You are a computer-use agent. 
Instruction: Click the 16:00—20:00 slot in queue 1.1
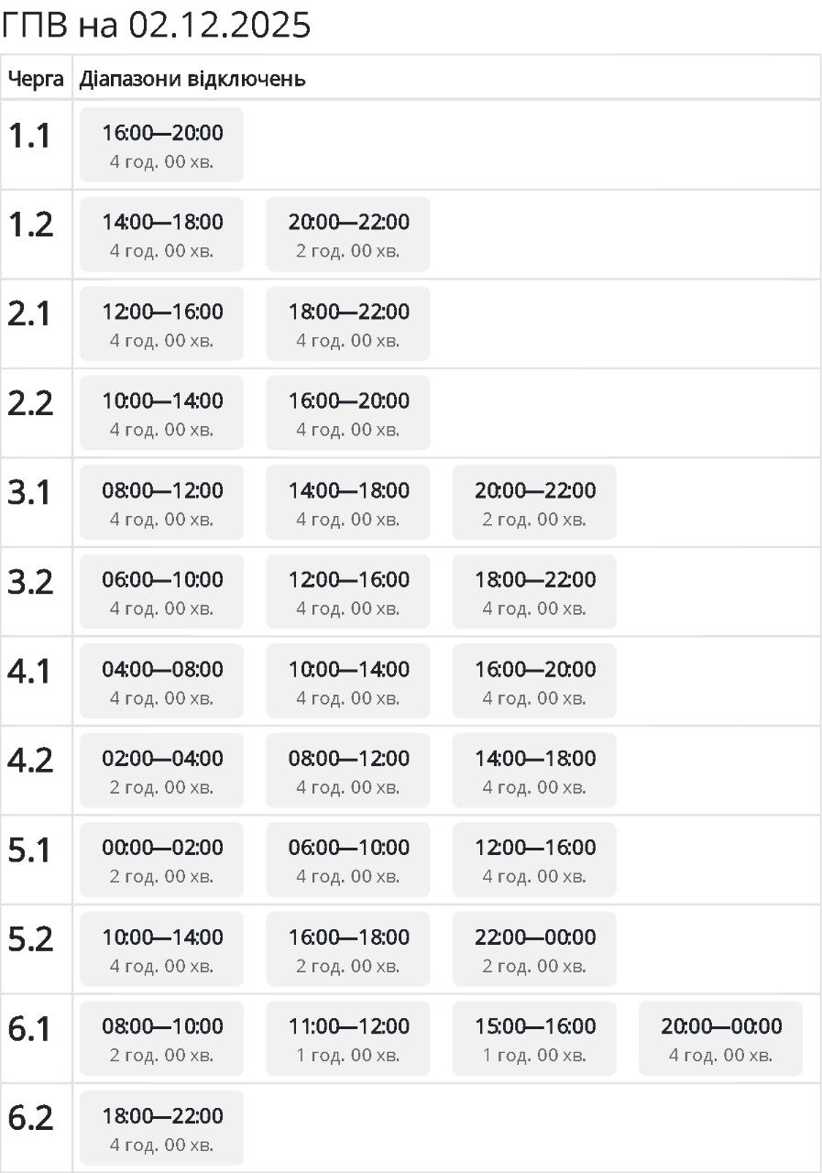tap(161, 145)
